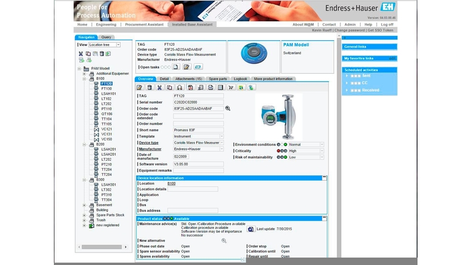Click Get SSO Token link
The width and height of the screenshot is (472, 265).
(x=381, y=31)
